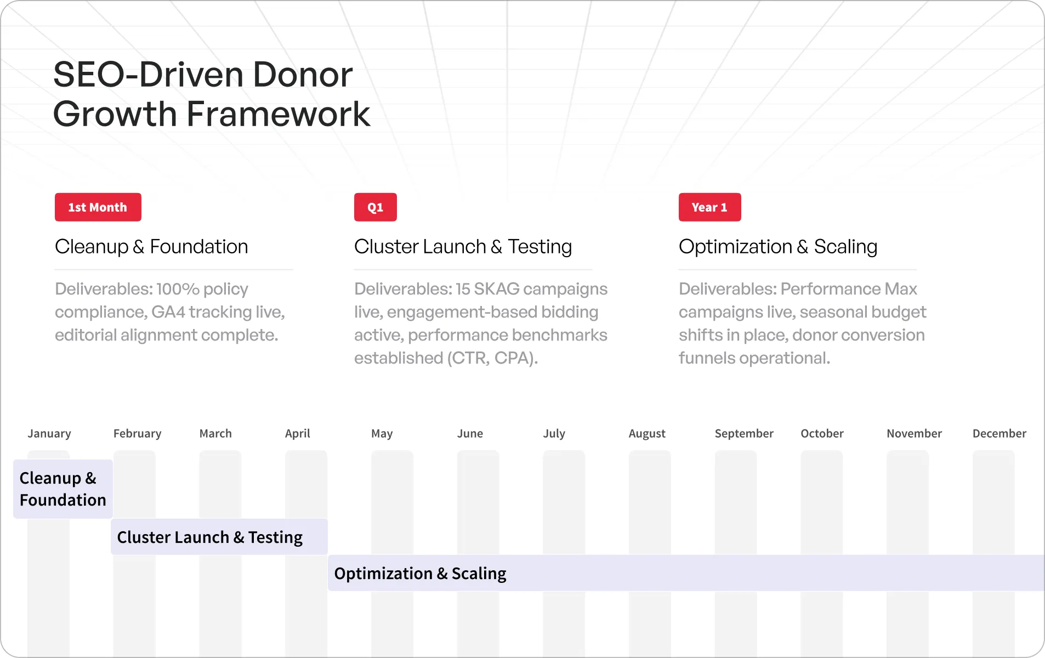Click the December month label
This screenshot has width=1045, height=658.
(x=999, y=434)
